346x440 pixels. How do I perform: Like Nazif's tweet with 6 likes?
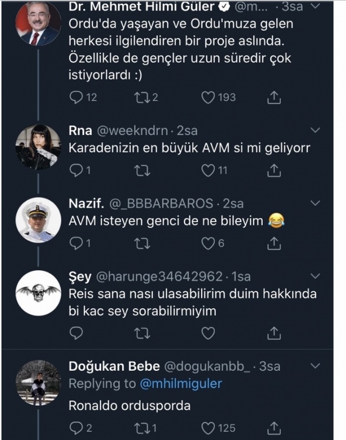pos(208,244)
